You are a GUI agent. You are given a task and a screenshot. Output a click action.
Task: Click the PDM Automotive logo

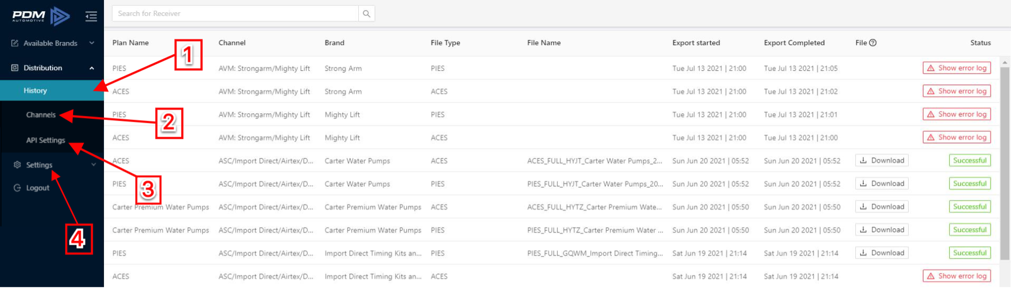(41, 16)
